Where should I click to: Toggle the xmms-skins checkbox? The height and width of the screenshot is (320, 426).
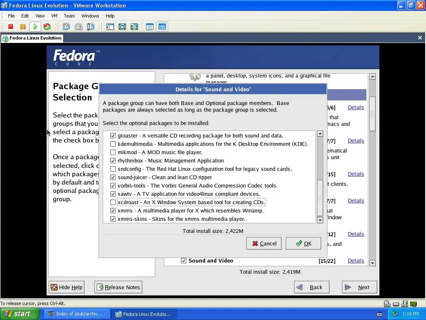[113, 219]
